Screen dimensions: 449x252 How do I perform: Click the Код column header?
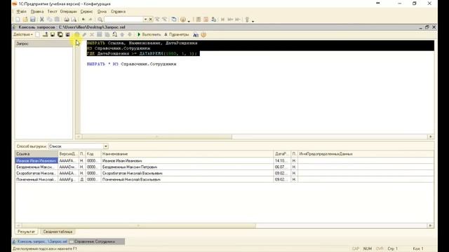coord(93,154)
